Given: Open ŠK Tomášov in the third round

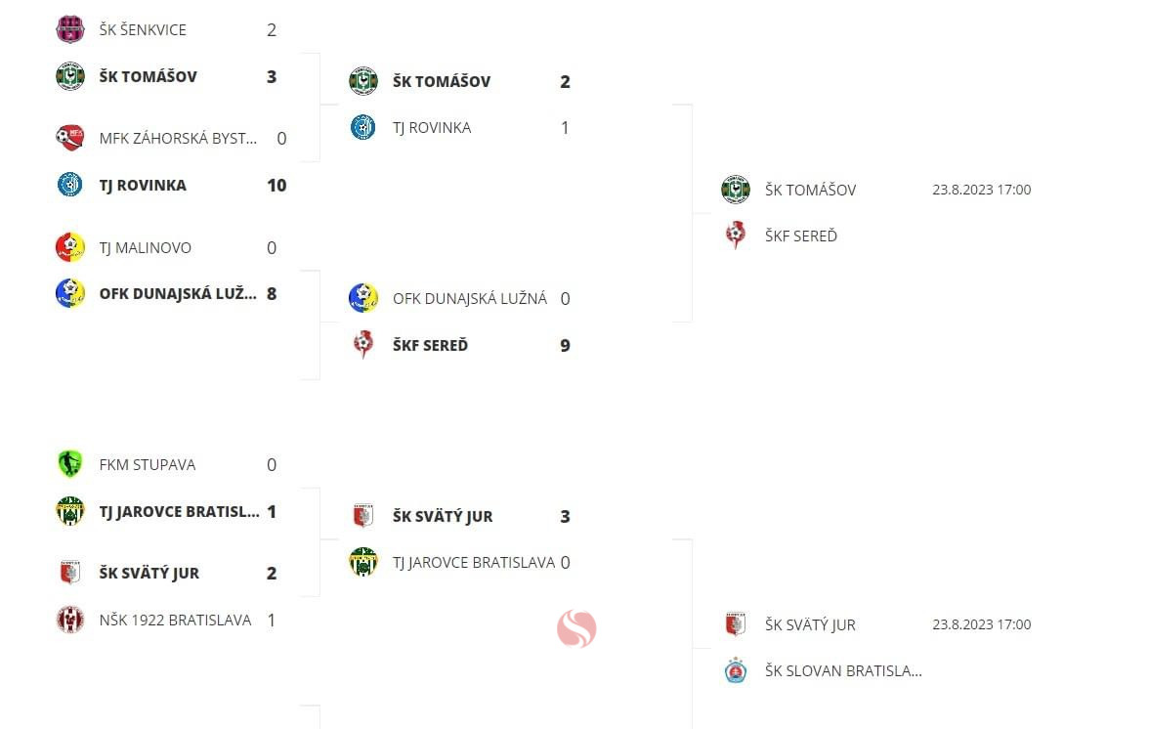Looking at the screenshot, I should (811, 190).
